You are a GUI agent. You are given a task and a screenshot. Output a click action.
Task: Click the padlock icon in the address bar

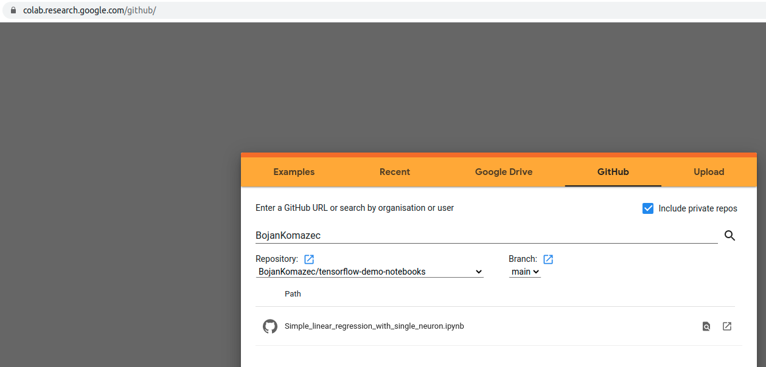coord(13,10)
